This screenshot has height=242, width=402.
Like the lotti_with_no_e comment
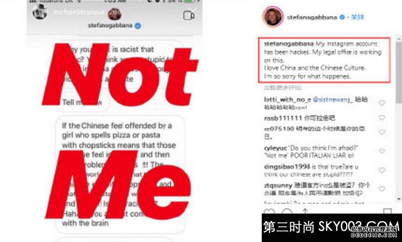(x=382, y=103)
